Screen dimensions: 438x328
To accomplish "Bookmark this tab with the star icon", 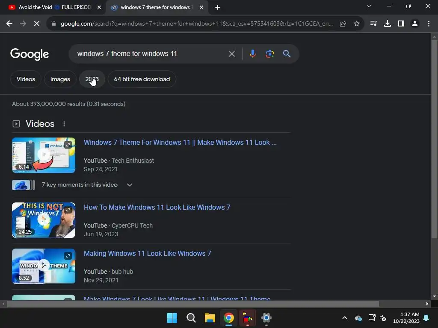I will pos(357,24).
